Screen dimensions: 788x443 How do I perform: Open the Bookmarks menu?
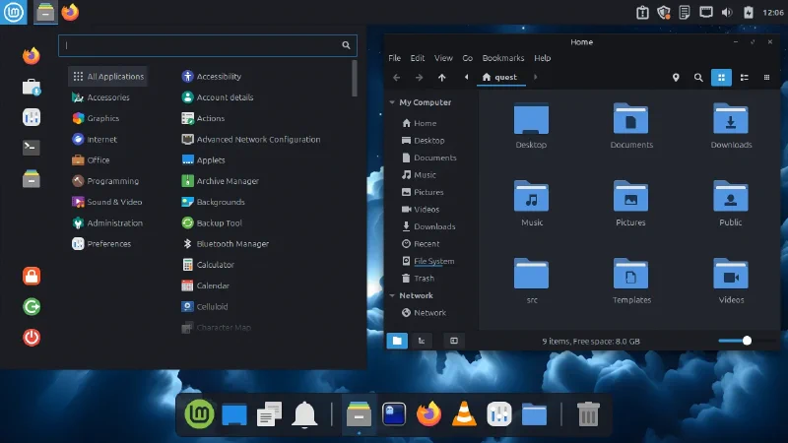tap(503, 58)
